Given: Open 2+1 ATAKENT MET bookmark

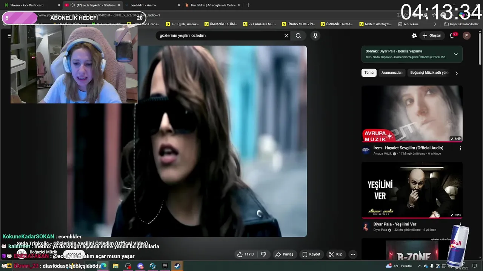Looking at the screenshot, I should [x=260, y=24].
